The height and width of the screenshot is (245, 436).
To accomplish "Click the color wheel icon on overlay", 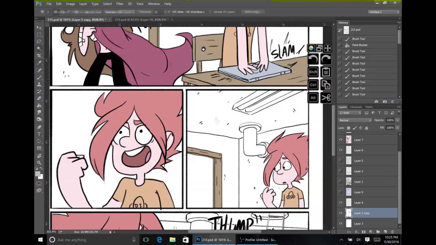I will pyautogui.click(x=311, y=48).
